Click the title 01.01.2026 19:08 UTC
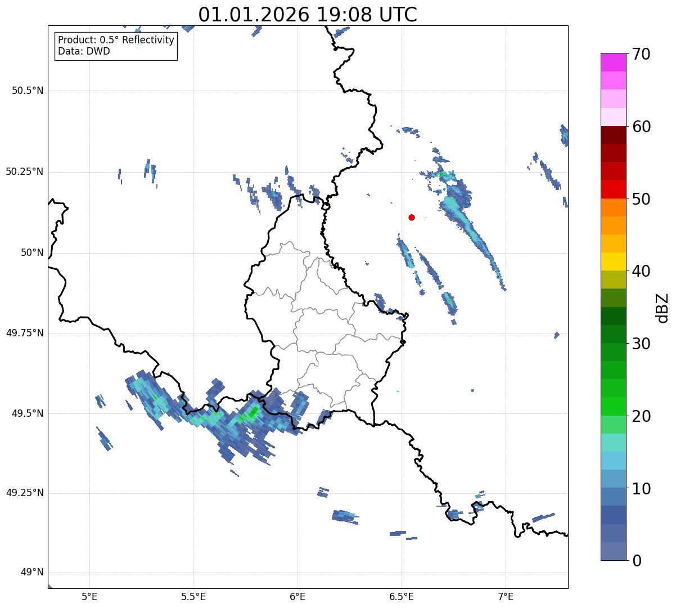 click(308, 14)
